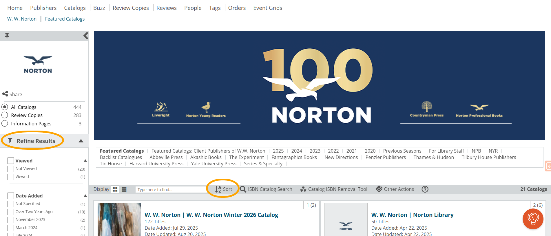Screen dimensions: 551x236
Task: Select the Yale University Press category
Action: [214, 164]
